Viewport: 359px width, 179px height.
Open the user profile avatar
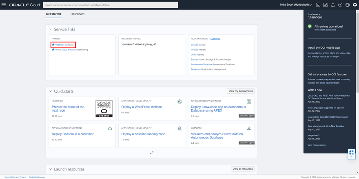[x=355, y=5]
